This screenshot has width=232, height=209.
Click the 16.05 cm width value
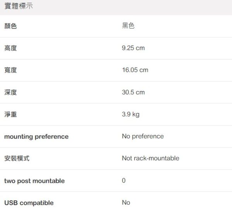pyautogui.click(x=135, y=70)
